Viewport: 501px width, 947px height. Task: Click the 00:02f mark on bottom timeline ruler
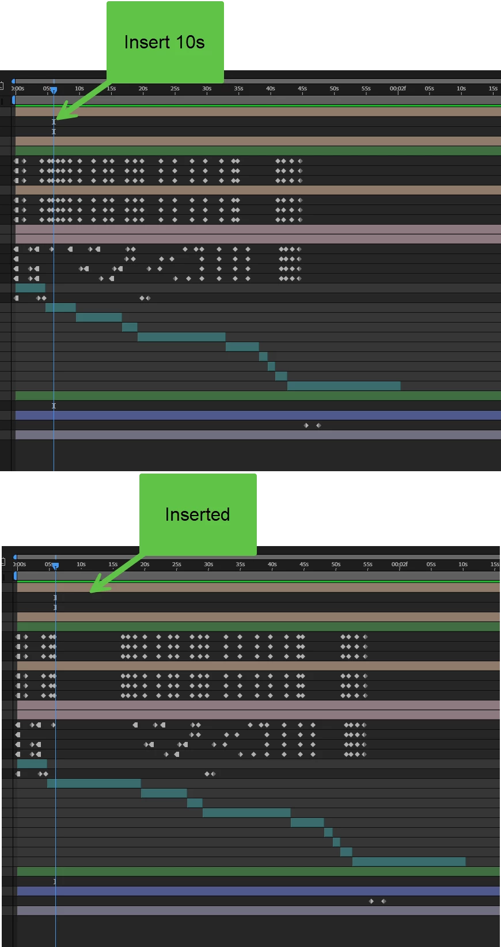point(399,565)
